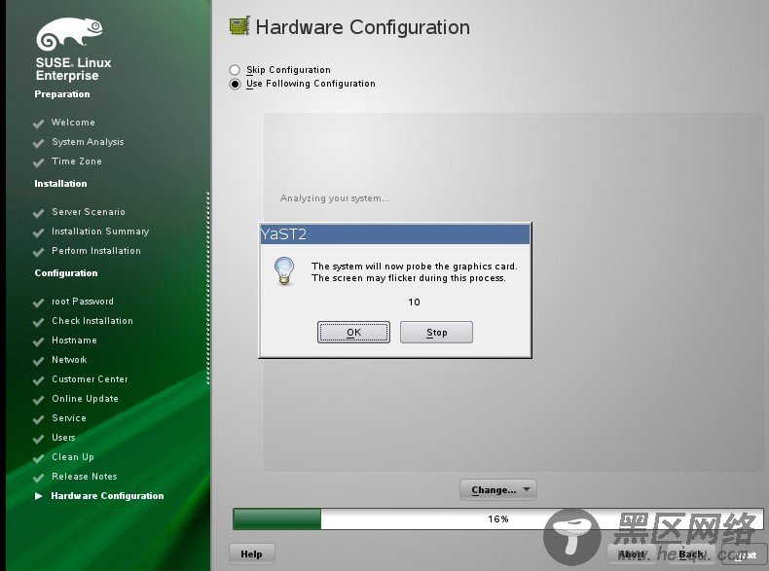Screen dimensions: 769x571
Task: Click the Network step label
Action: pos(69,360)
